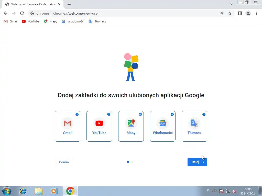The height and width of the screenshot is (196, 262).
Task: Open Tłumacz bookmark in bookmarks bar
Action: [97, 21]
